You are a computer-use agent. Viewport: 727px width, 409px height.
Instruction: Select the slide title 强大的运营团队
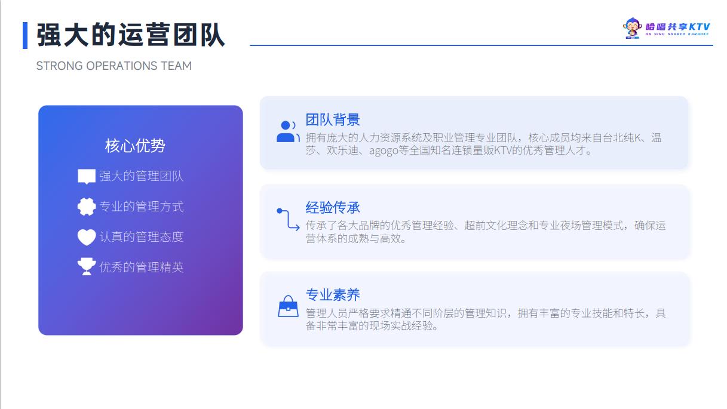(131, 35)
